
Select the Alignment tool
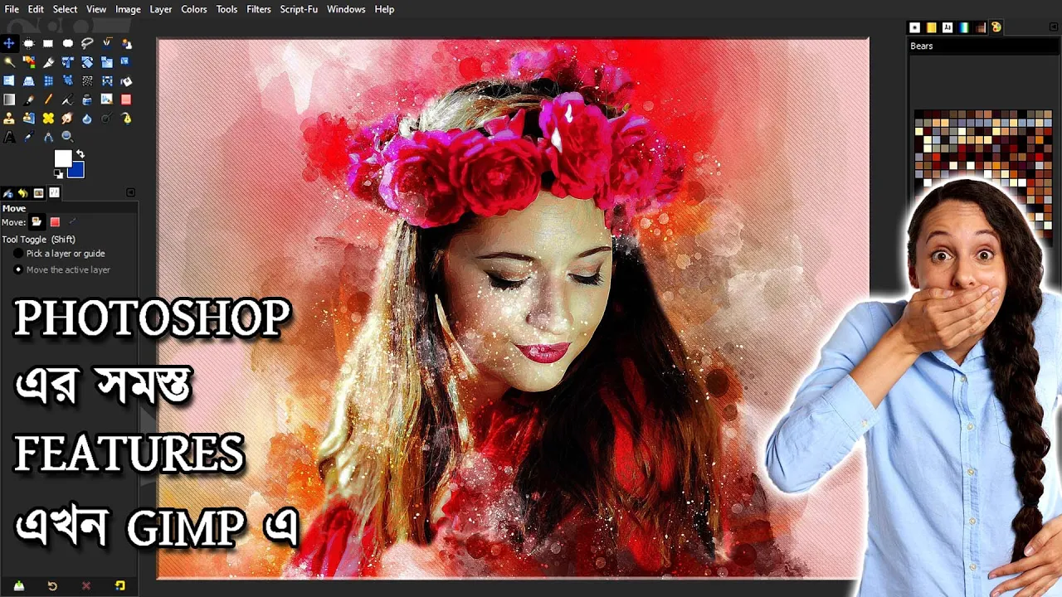click(x=29, y=43)
